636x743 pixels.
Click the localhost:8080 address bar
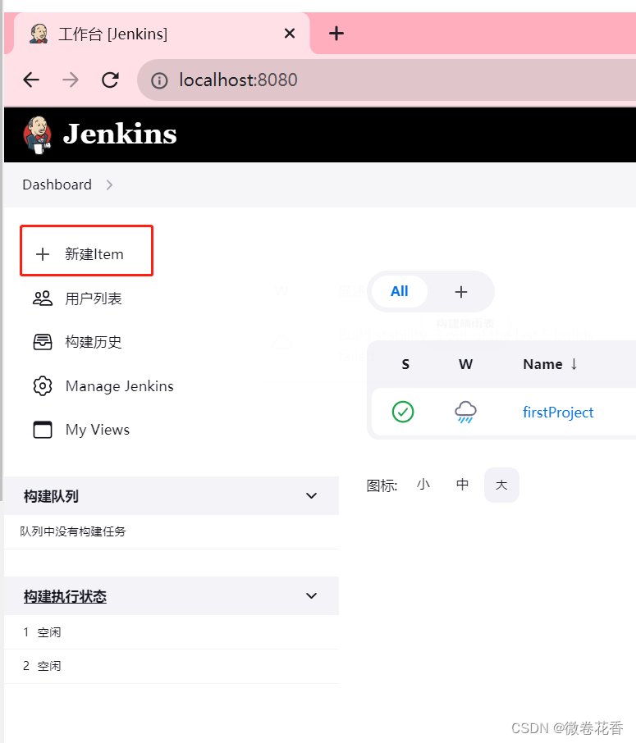point(387,80)
